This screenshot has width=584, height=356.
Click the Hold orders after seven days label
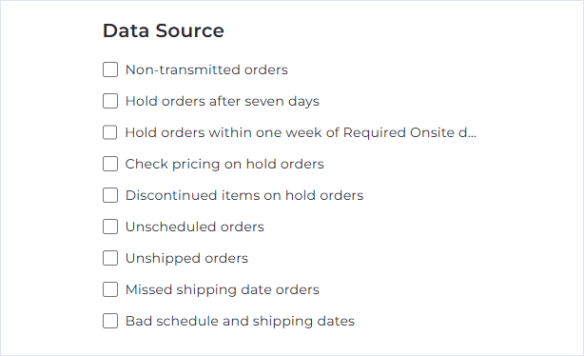click(x=223, y=102)
